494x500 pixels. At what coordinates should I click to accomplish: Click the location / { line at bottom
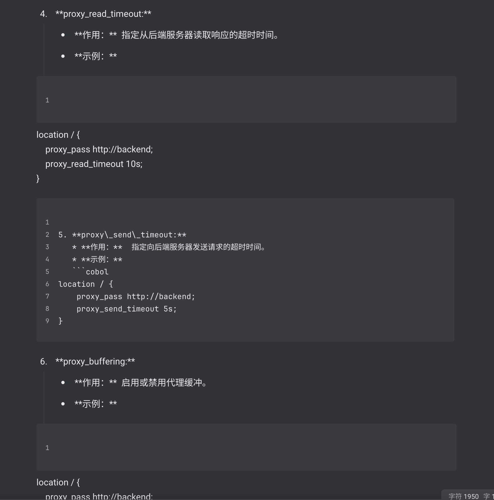tap(58, 482)
